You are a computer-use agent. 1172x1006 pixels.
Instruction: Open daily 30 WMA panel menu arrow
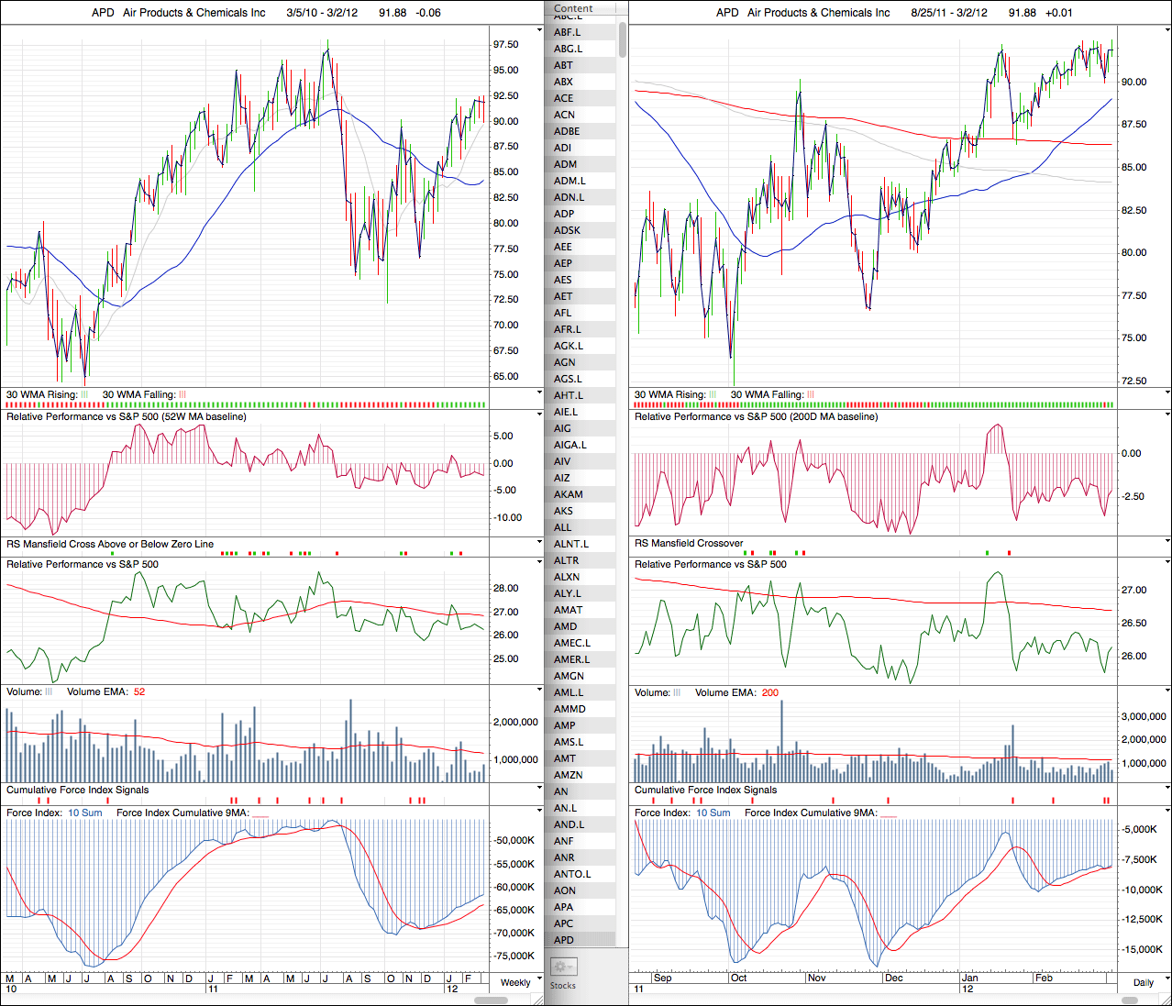click(x=1167, y=392)
